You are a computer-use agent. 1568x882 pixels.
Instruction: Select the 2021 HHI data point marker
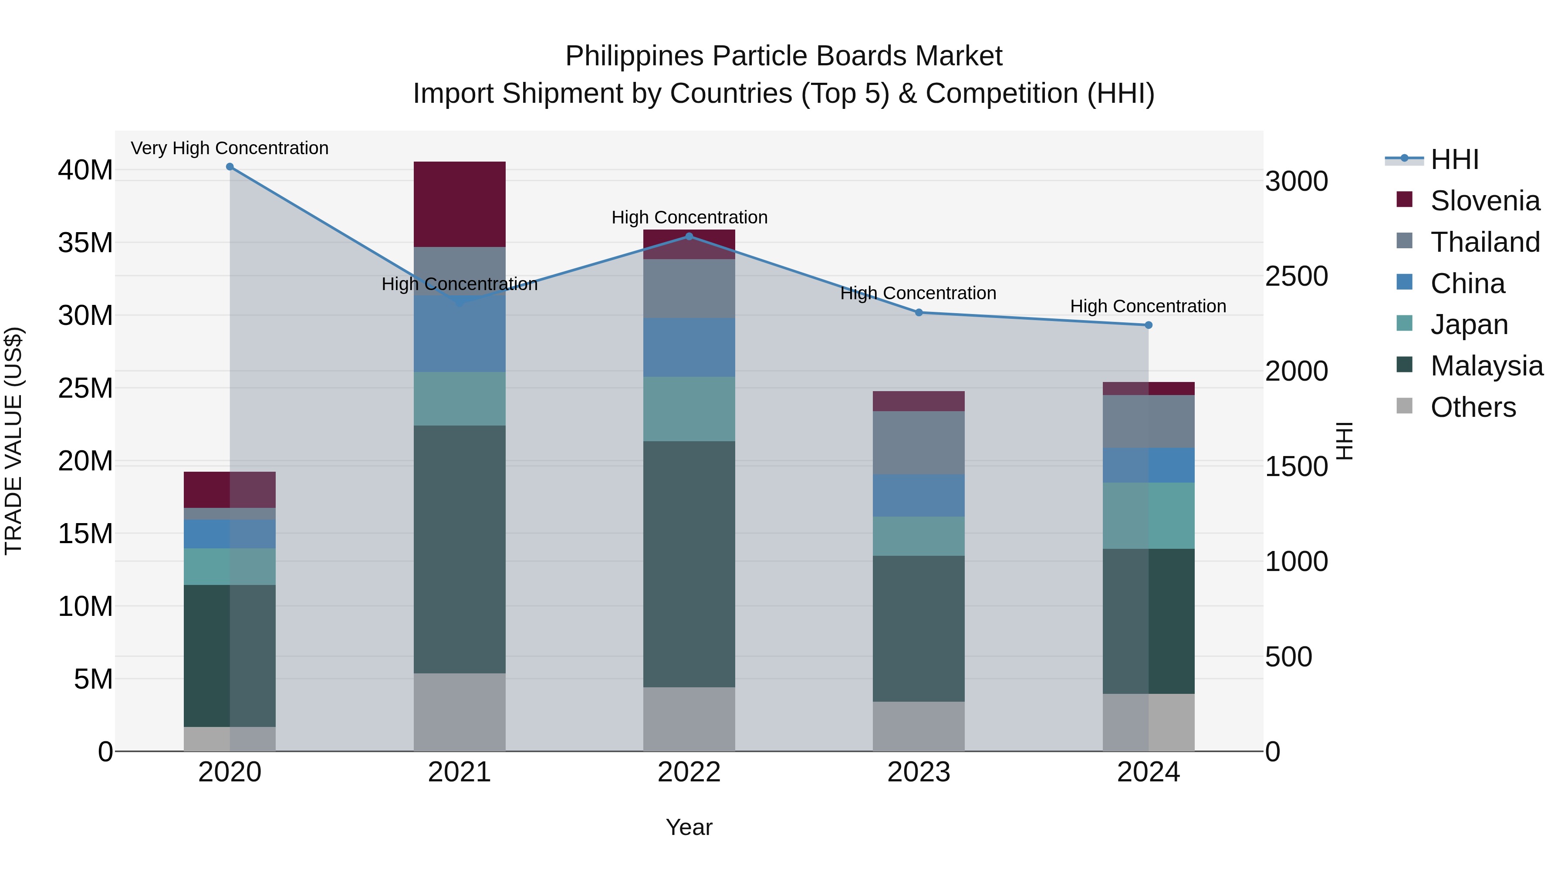tap(460, 302)
